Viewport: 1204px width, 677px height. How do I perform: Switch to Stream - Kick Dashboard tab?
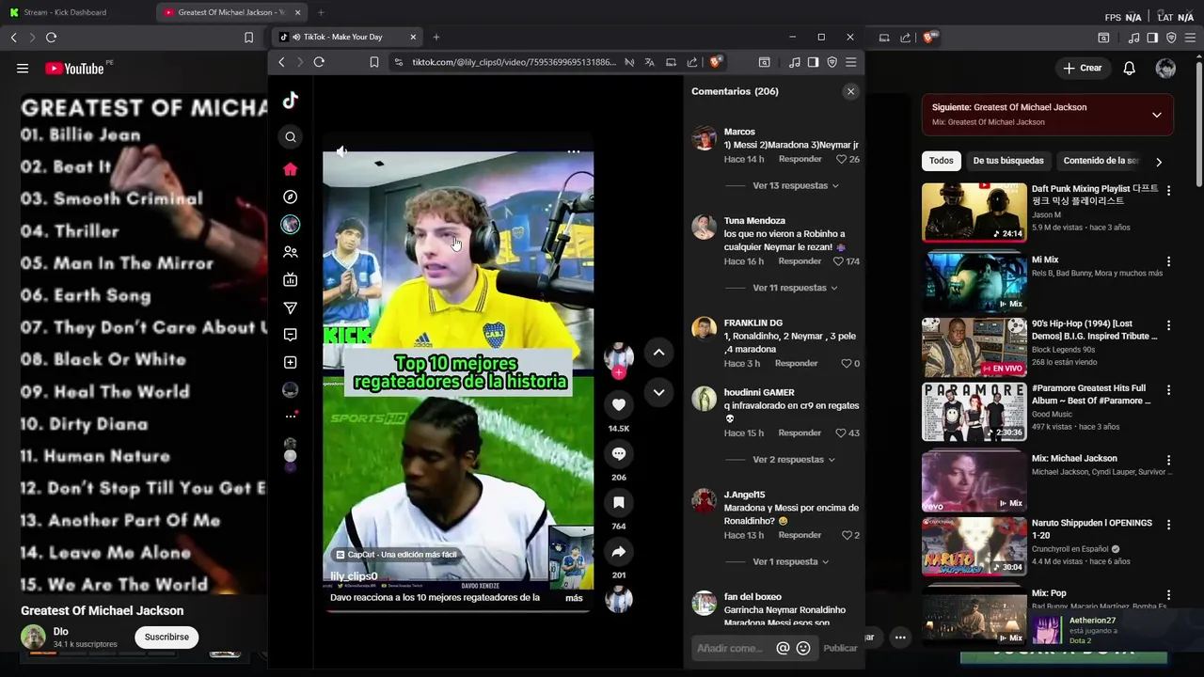pyautogui.click(x=75, y=12)
